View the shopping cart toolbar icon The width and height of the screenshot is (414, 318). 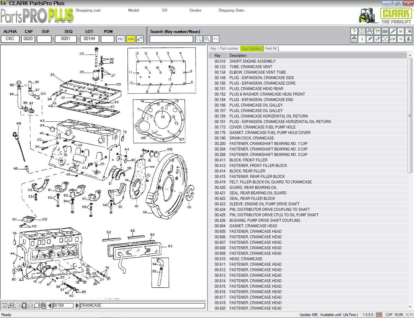pos(377,31)
